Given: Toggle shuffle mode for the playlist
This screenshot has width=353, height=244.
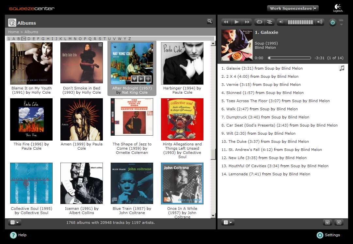Looking at the screenshot, I should click(269, 22).
